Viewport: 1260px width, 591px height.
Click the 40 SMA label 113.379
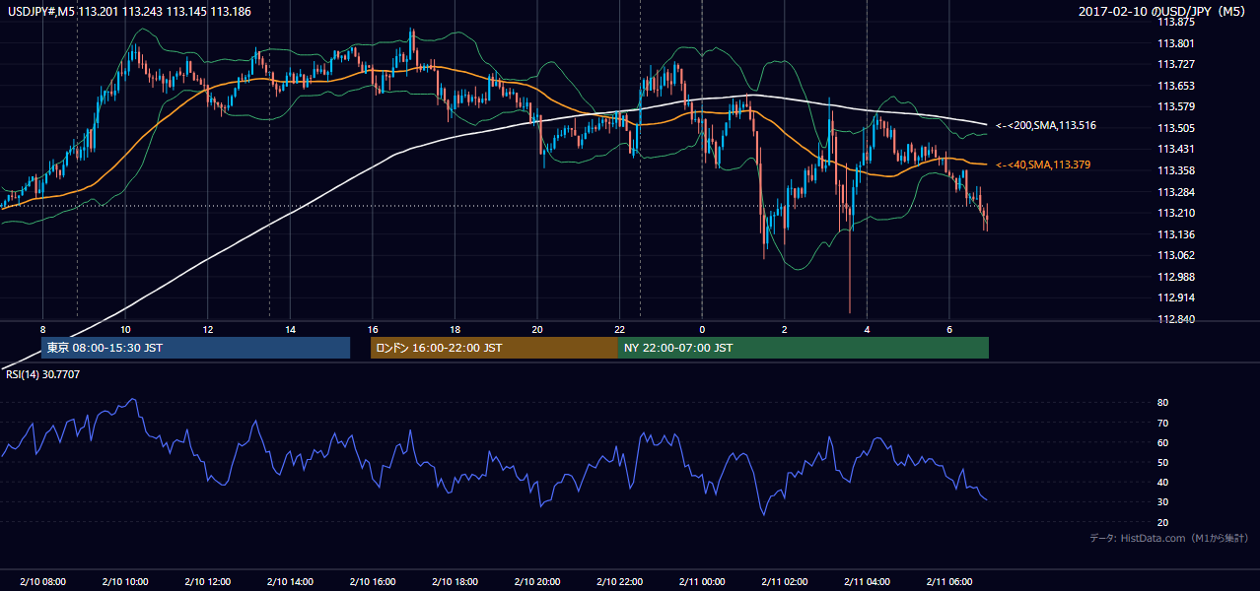(x=1043, y=164)
